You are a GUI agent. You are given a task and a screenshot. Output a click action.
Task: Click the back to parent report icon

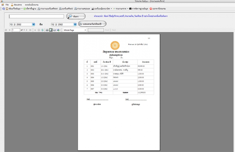[x=35, y=30]
